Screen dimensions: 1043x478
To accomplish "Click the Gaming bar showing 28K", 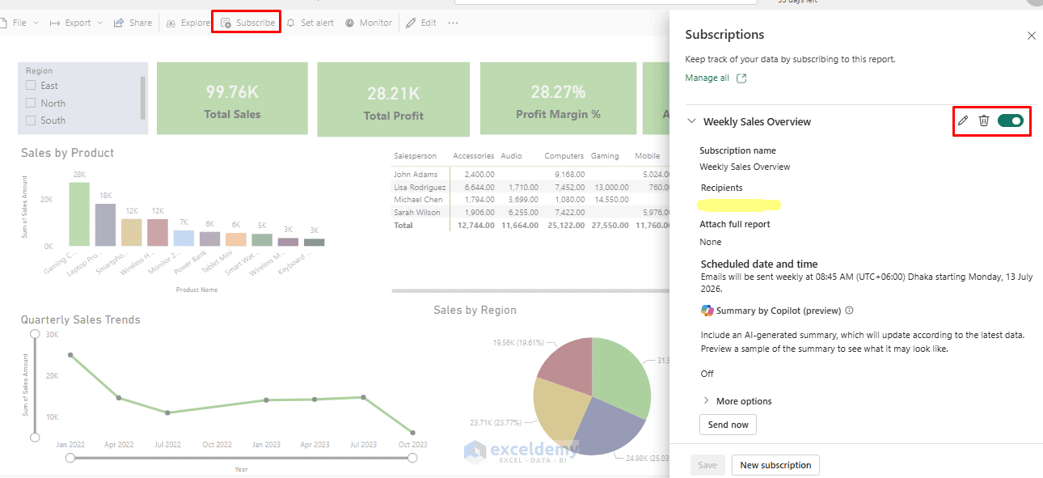I will (x=79, y=214).
